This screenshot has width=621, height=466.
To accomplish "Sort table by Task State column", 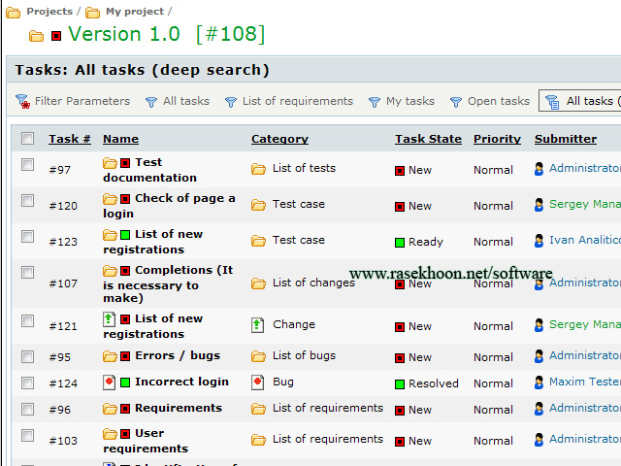I will pyautogui.click(x=428, y=139).
